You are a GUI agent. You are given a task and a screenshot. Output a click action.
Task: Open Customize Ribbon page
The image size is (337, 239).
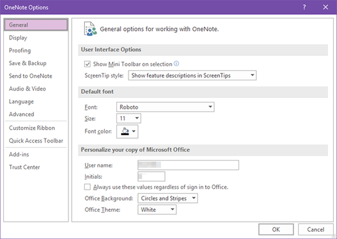36,128
